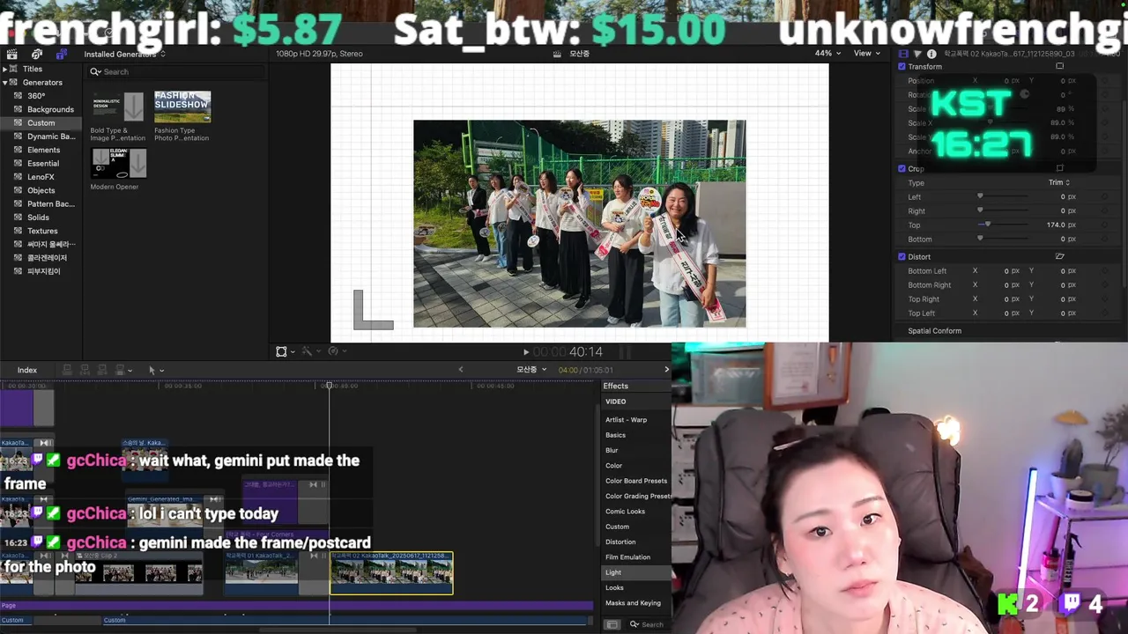Click the viewer Transform tool icon
The image size is (1128, 634).
(x=281, y=351)
